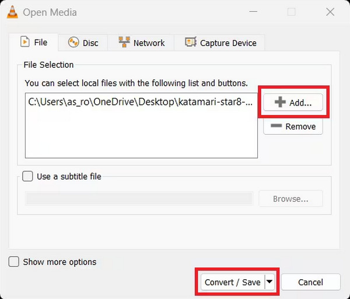The height and width of the screenshot is (299, 350).
Task: Click the Convert / Save button
Action: tap(232, 282)
